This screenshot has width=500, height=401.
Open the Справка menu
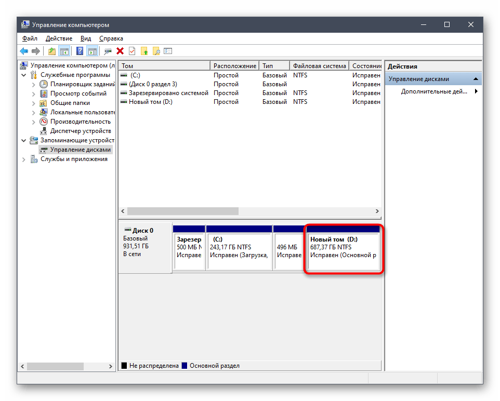[111, 38]
